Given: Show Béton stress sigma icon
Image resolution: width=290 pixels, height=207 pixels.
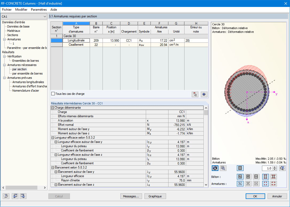Looking at the screenshot, I should [248, 177].
